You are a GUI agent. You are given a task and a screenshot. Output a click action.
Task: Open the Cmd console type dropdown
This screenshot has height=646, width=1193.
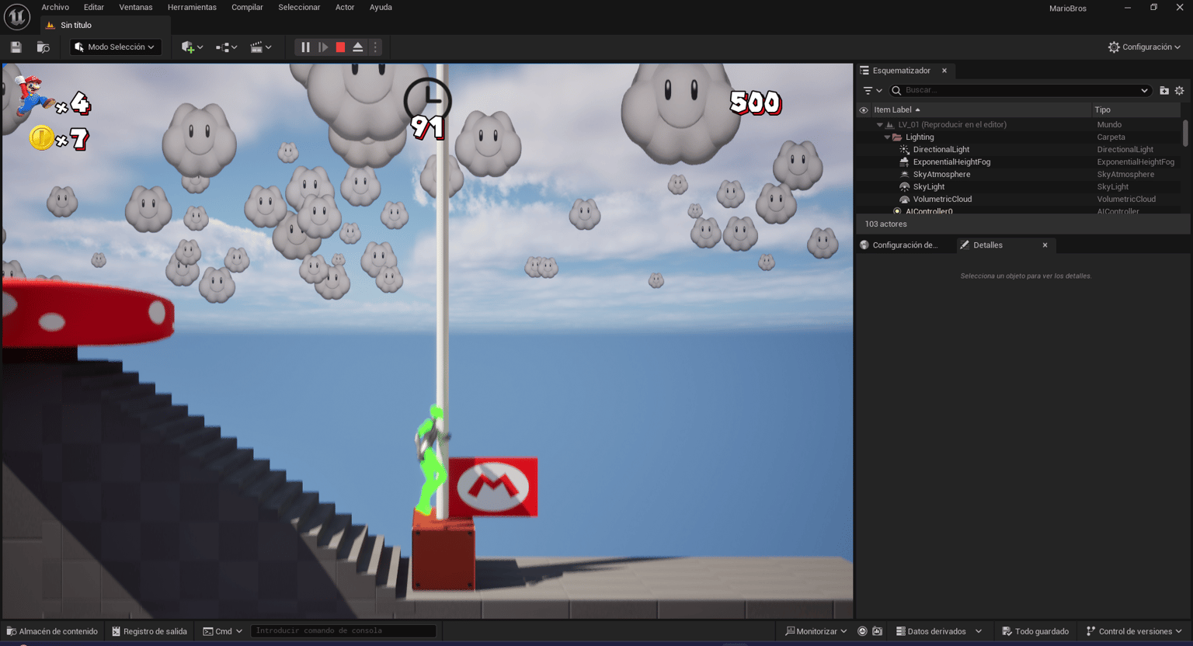pos(223,631)
